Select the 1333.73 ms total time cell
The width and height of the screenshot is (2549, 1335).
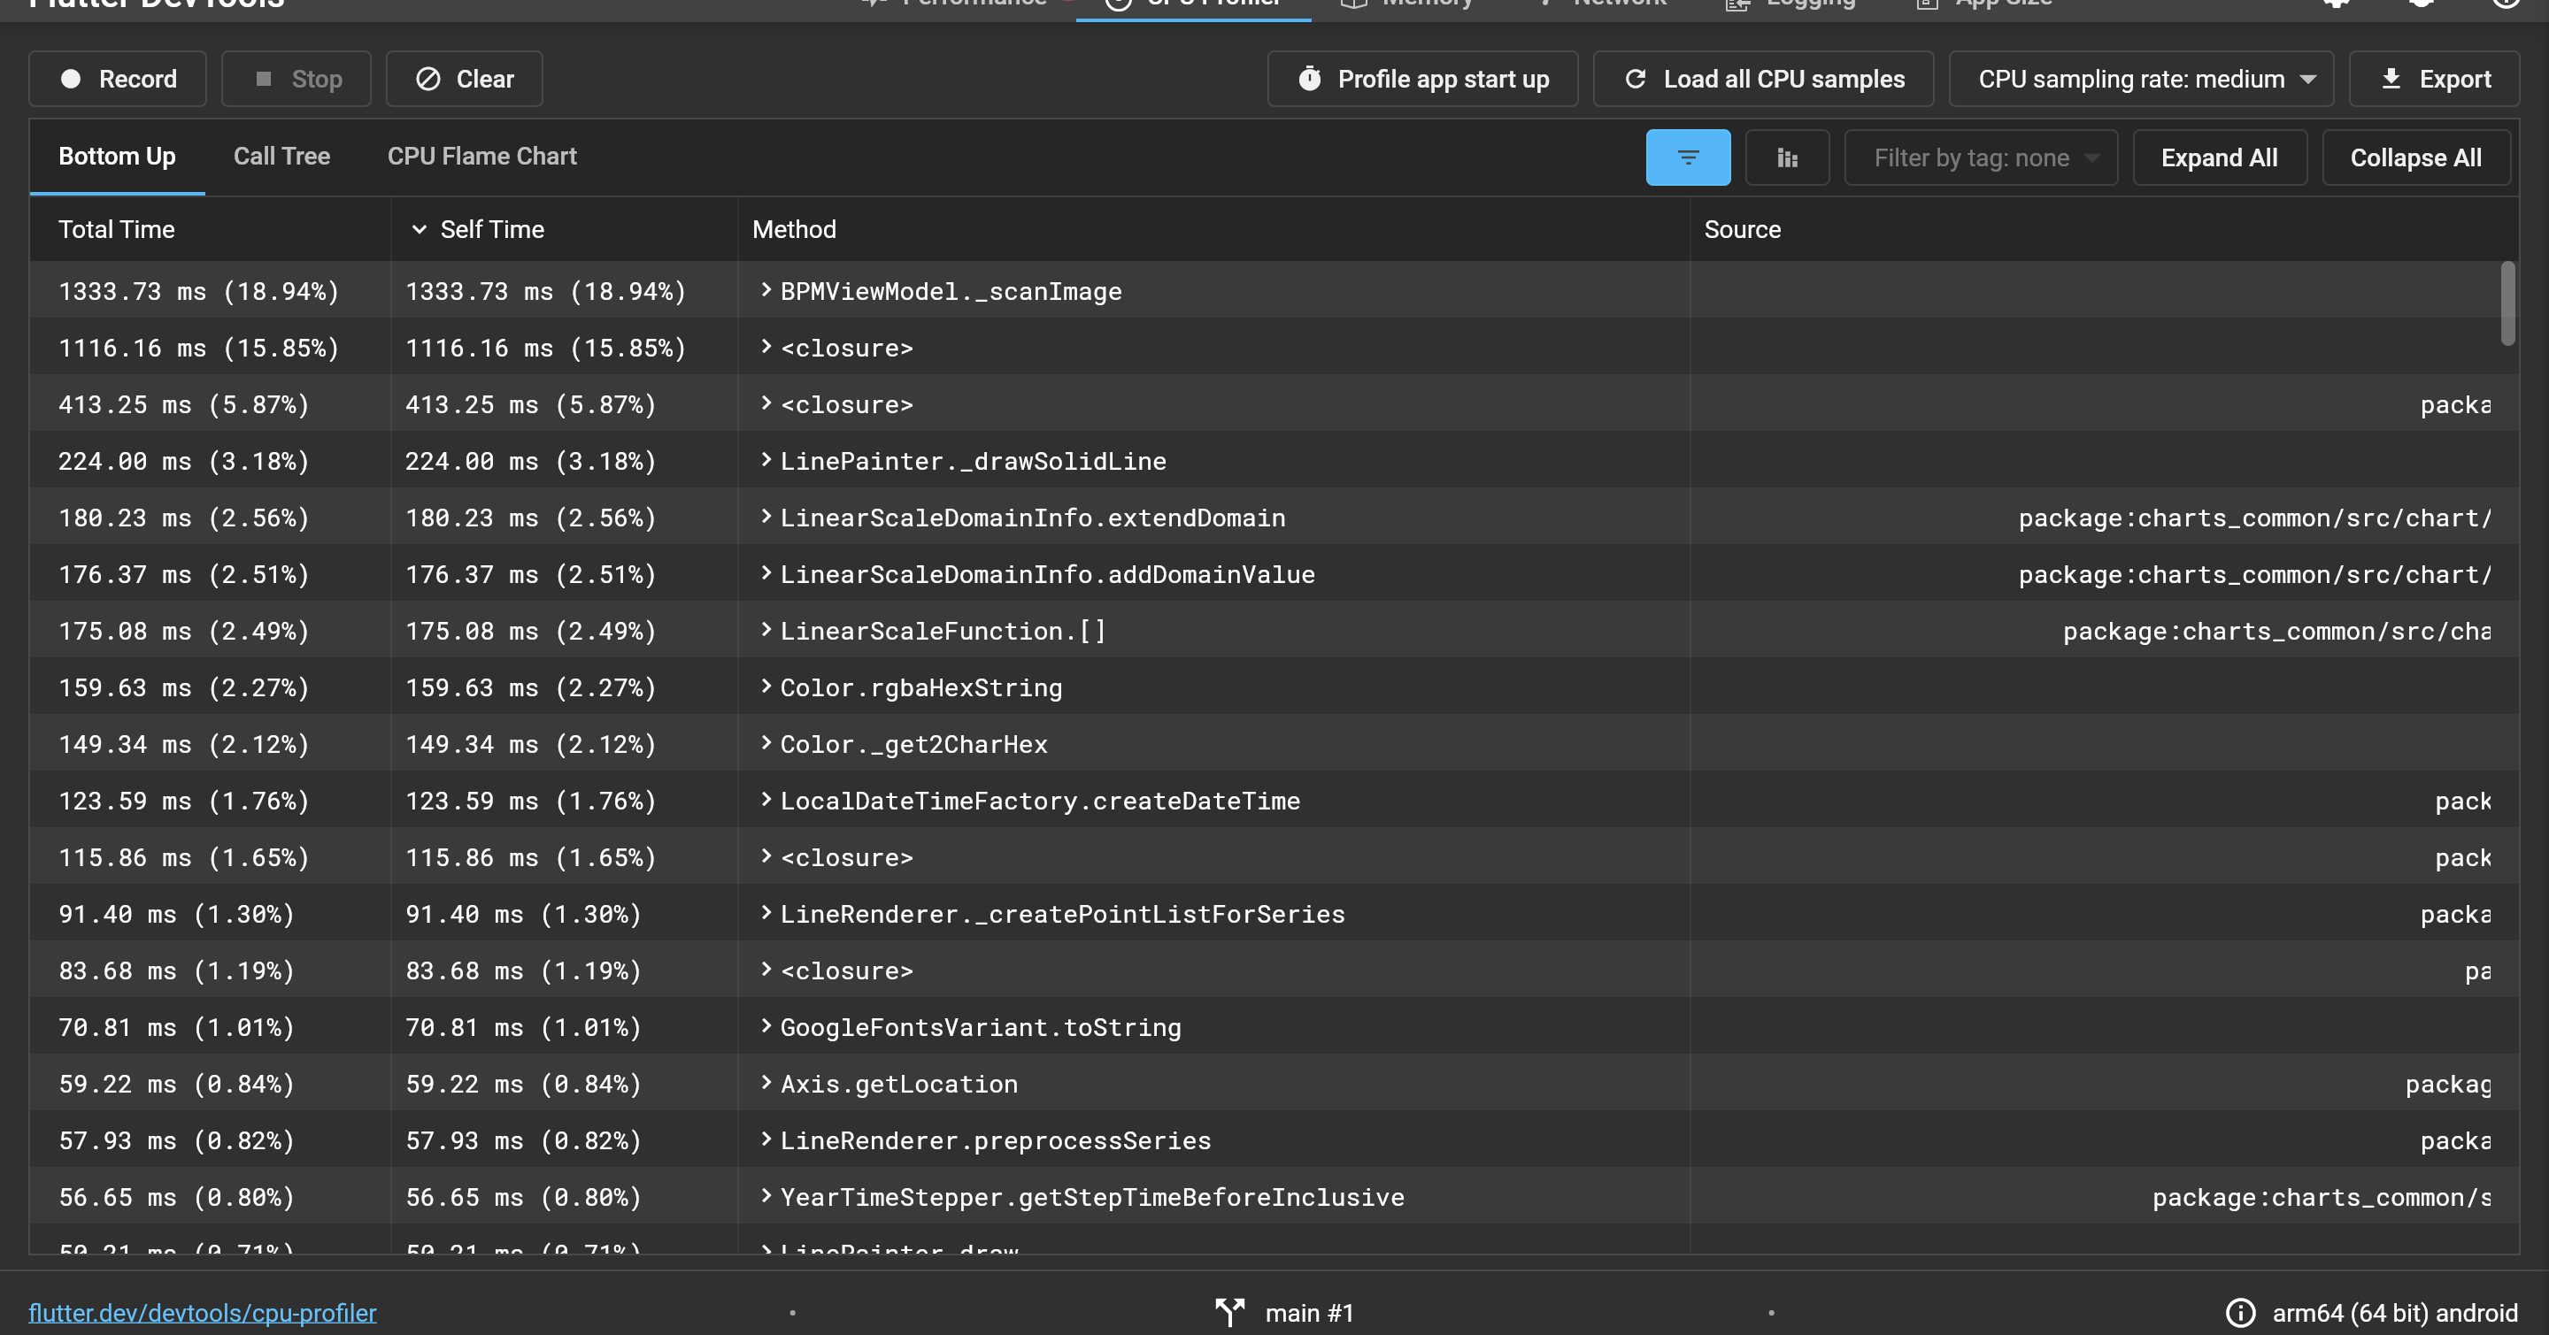point(199,292)
